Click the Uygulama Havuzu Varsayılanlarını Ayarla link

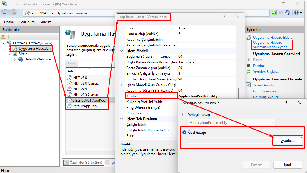(x=271, y=45)
